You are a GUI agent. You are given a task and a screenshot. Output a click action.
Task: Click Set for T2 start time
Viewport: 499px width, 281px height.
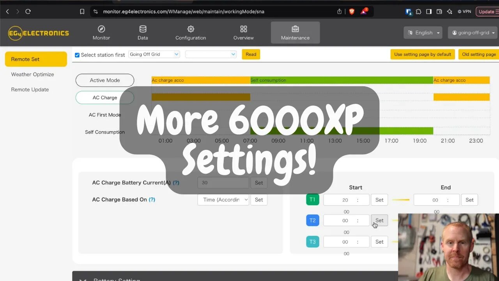pyautogui.click(x=379, y=221)
